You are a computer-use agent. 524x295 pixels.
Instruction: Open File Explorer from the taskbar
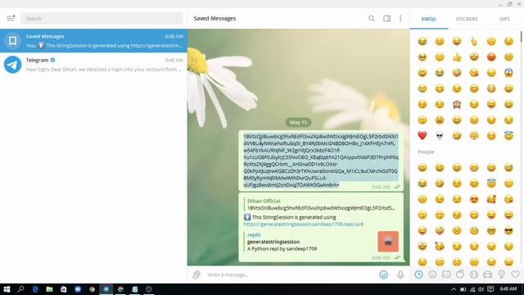(x=49, y=289)
